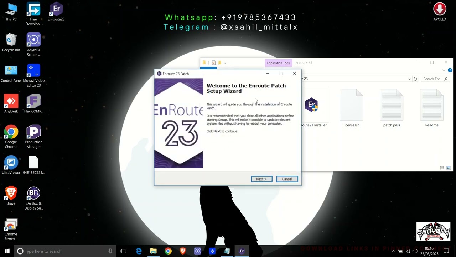
Task: Open the Windows Start menu
Action: (x=7, y=251)
